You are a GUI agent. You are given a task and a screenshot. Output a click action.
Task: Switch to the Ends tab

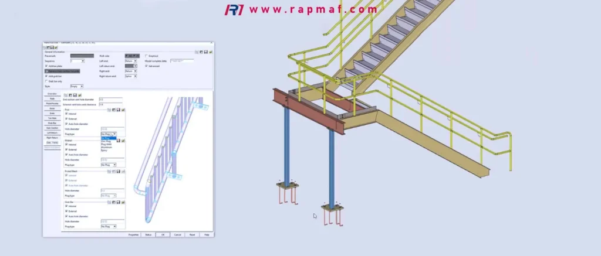click(52, 113)
